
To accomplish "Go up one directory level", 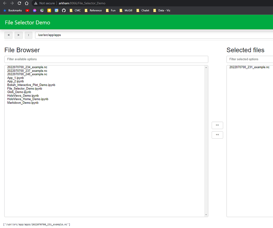I will pos(29,35).
